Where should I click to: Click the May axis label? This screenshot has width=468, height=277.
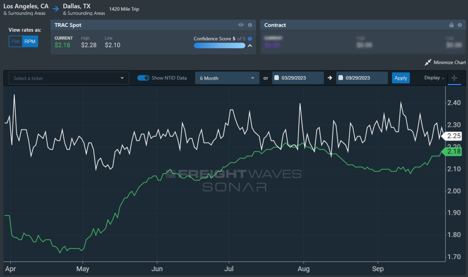(x=83, y=269)
